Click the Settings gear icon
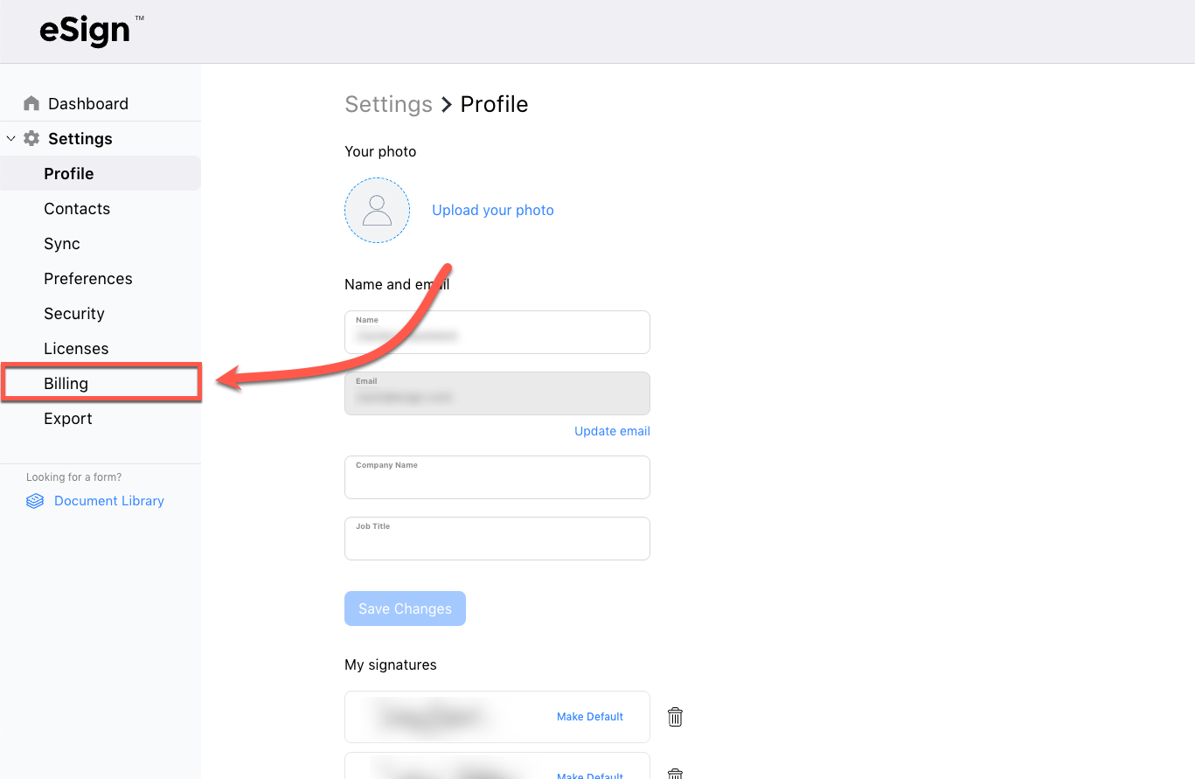This screenshot has height=779, width=1195. pyautogui.click(x=31, y=139)
